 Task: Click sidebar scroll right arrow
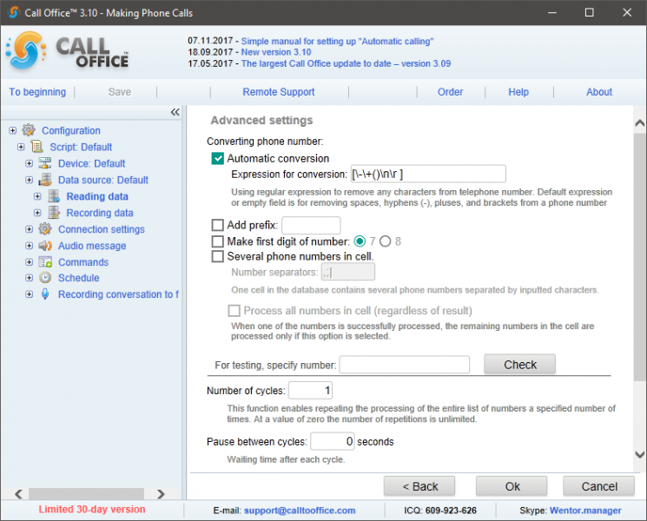(x=161, y=494)
